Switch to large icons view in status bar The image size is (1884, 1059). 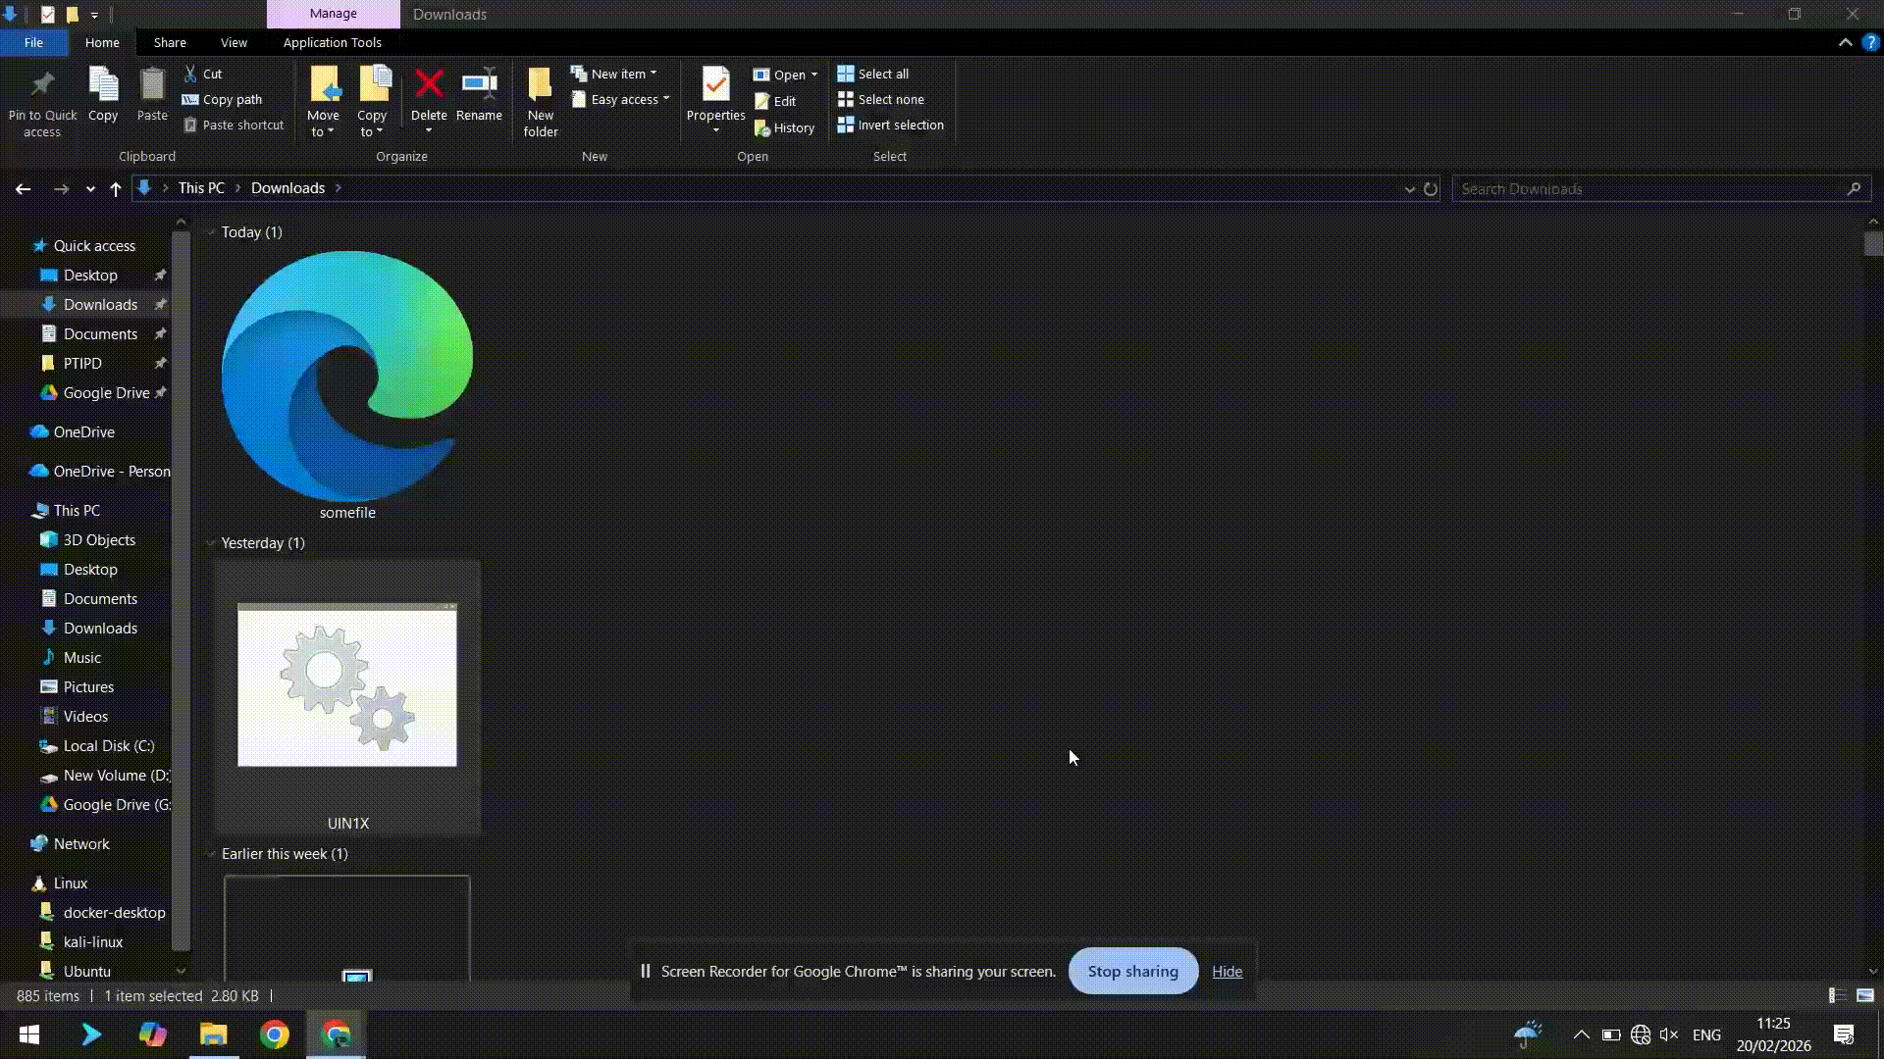(1865, 995)
